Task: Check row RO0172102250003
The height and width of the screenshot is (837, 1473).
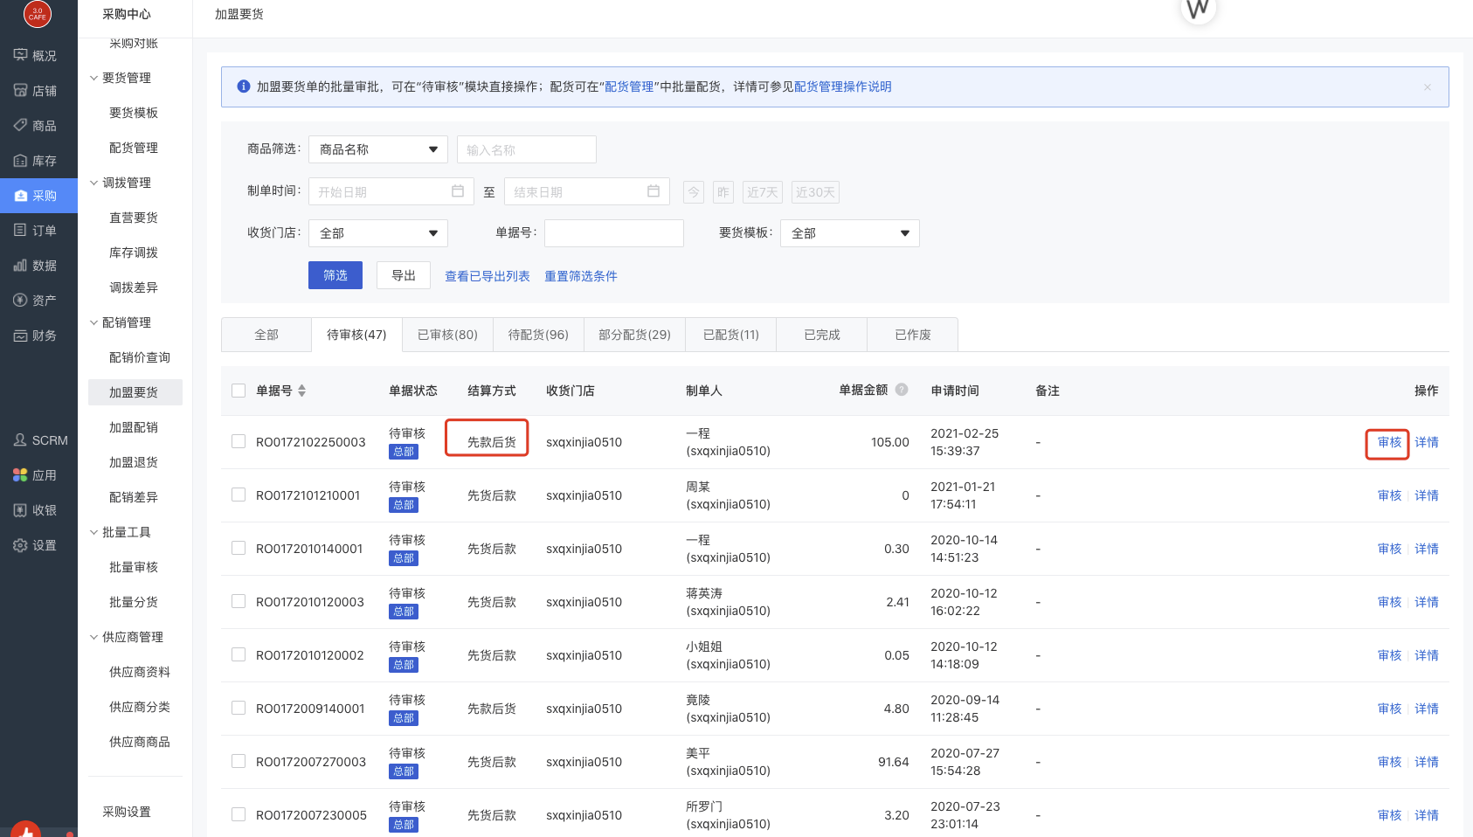Action: point(239,441)
